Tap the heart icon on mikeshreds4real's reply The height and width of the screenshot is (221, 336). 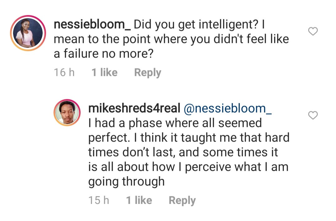(x=313, y=115)
